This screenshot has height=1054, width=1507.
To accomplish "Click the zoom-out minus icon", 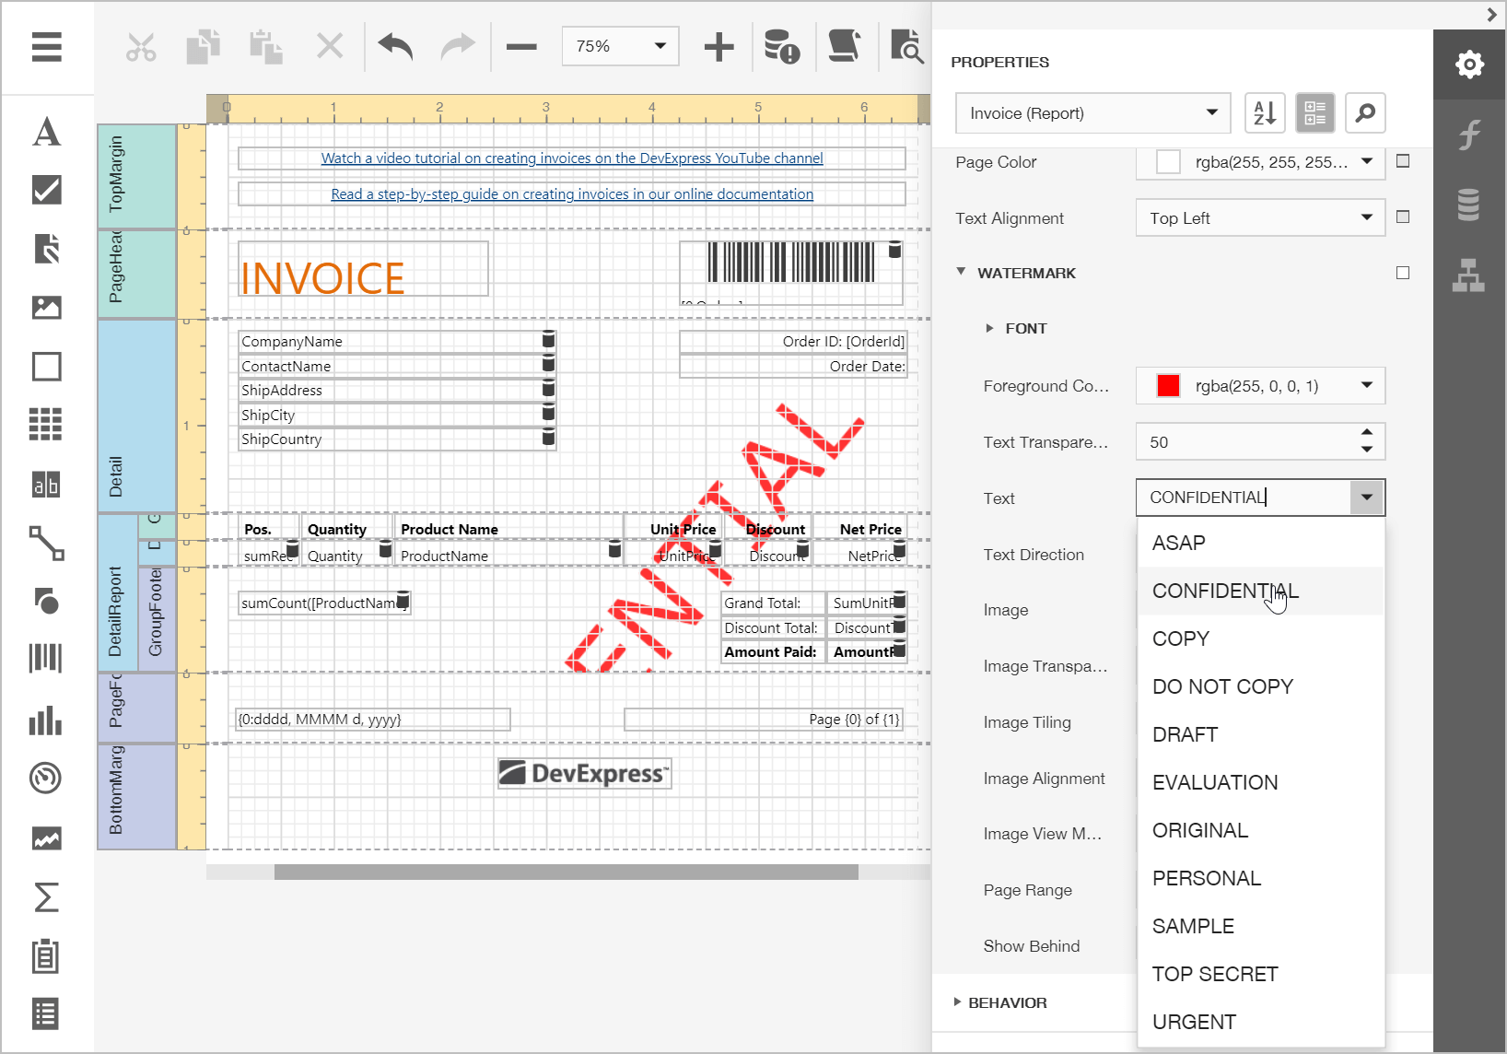I will pyautogui.click(x=521, y=46).
